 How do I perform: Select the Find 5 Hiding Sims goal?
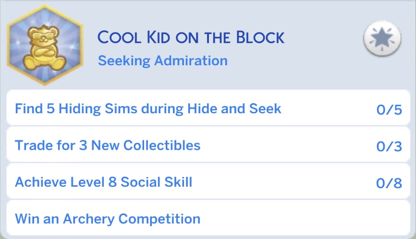[x=148, y=108]
